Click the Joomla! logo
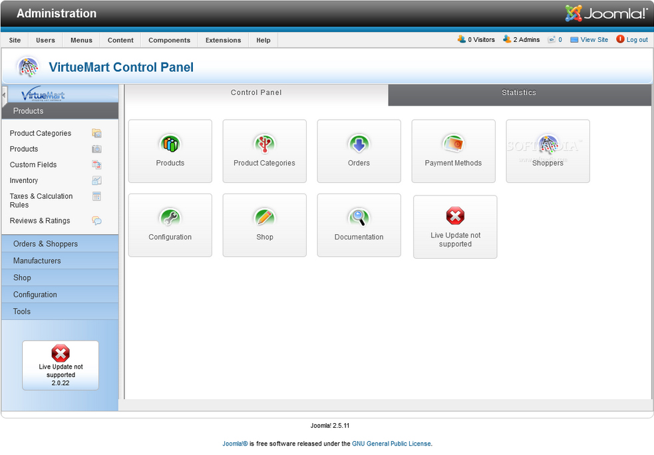The height and width of the screenshot is (455, 654). coord(607,13)
